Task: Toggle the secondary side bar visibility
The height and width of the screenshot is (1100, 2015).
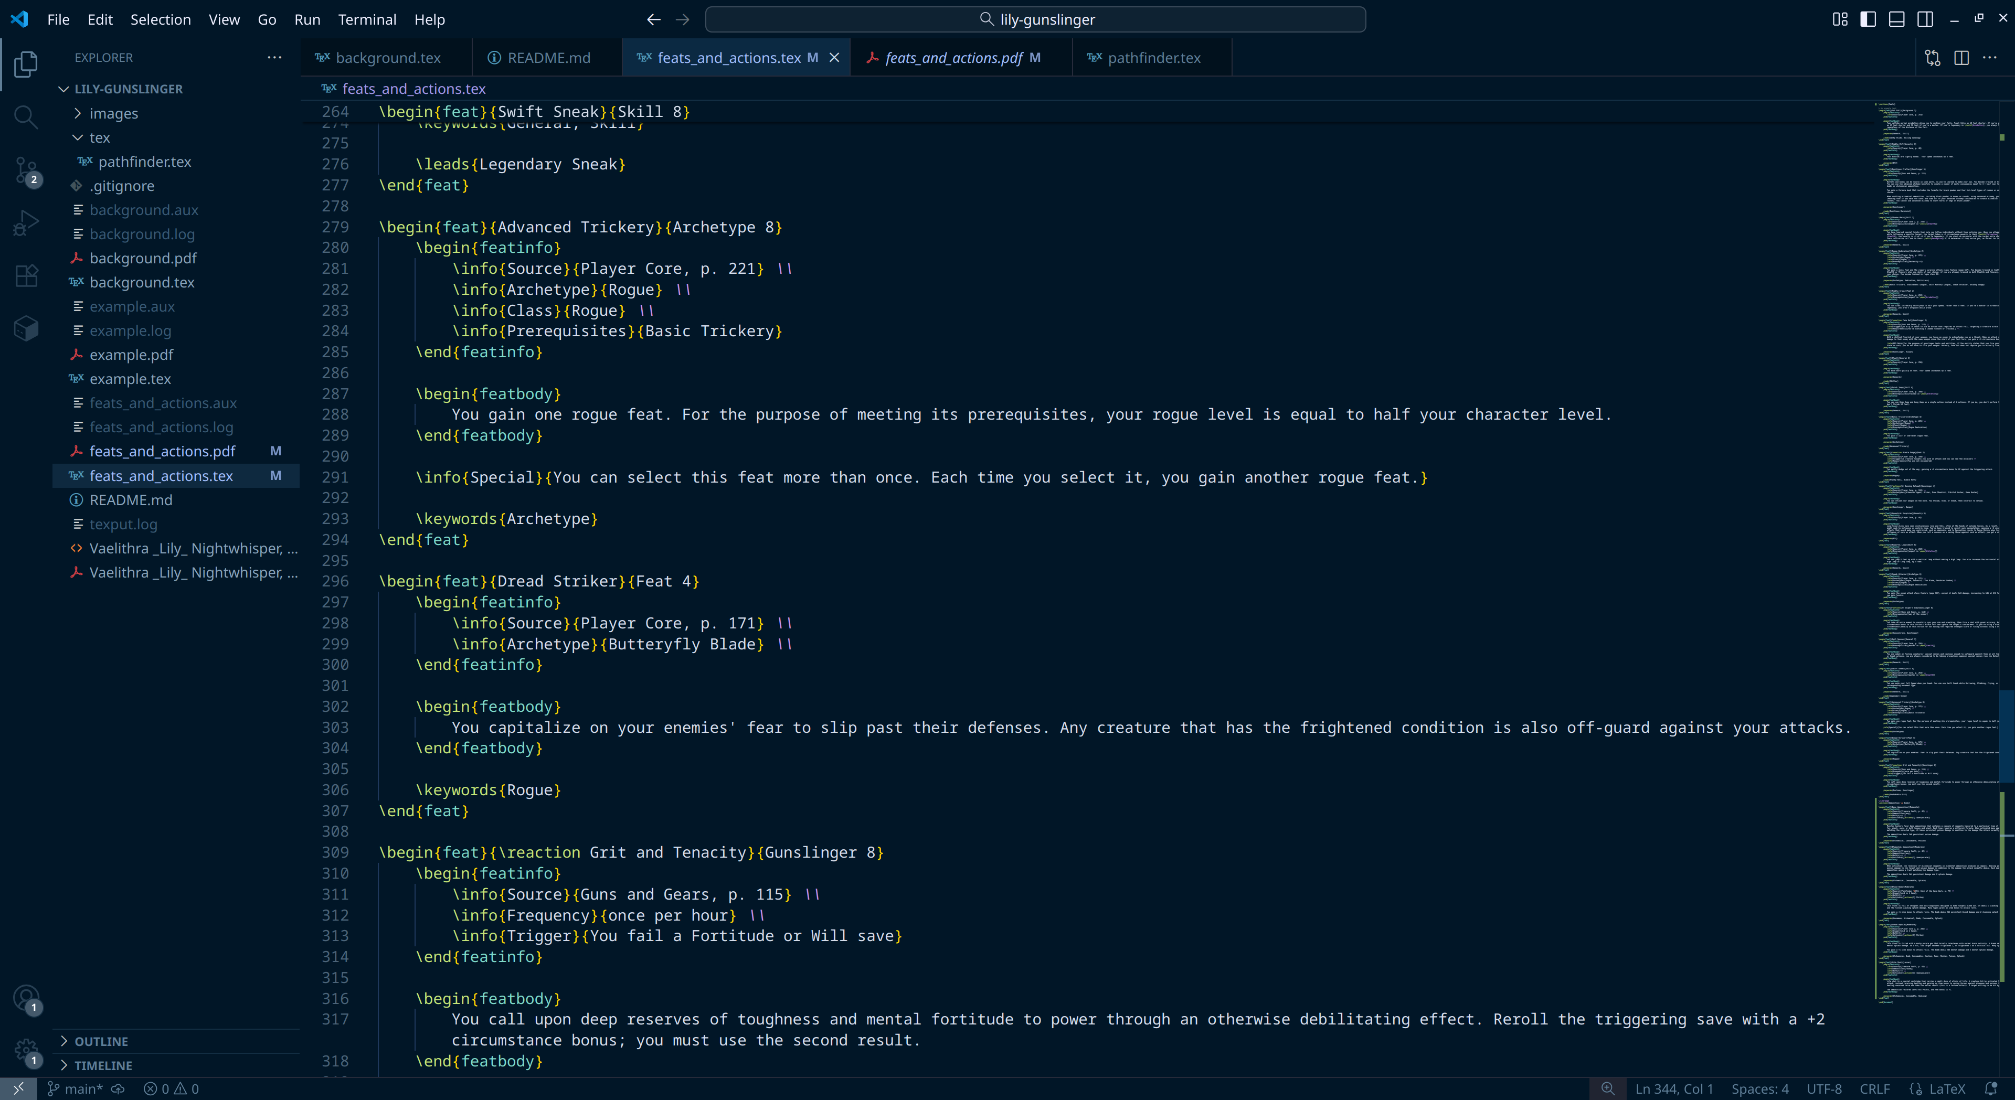Action: [1925, 19]
